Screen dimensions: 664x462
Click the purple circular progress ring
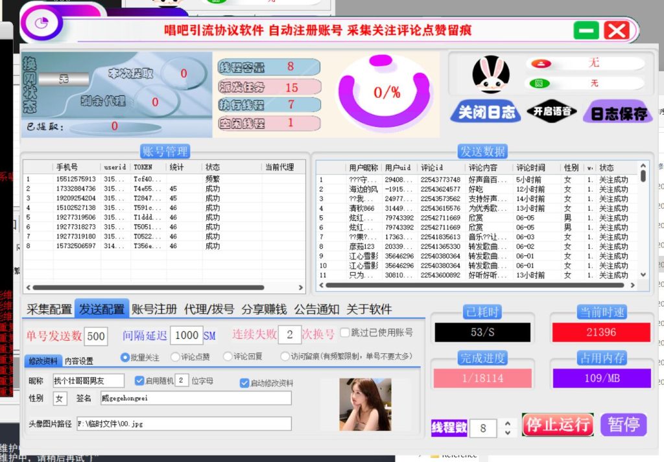click(387, 93)
